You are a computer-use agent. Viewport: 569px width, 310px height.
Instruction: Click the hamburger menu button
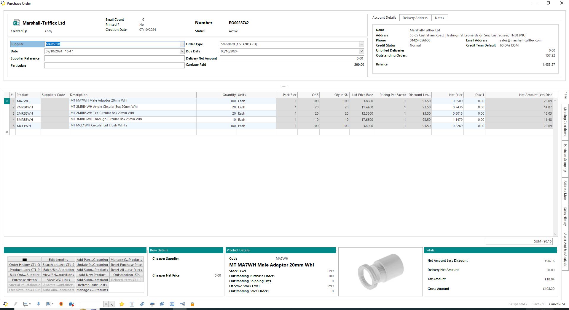pos(25,260)
